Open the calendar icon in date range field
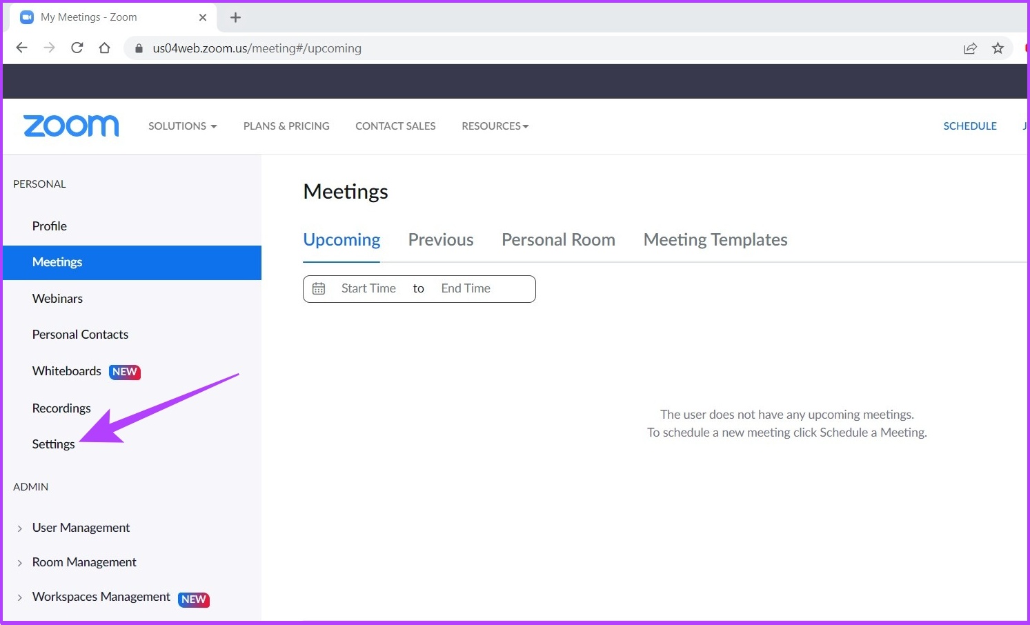Viewport: 1030px width, 625px height. pyautogui.click(x=319, y=288)
